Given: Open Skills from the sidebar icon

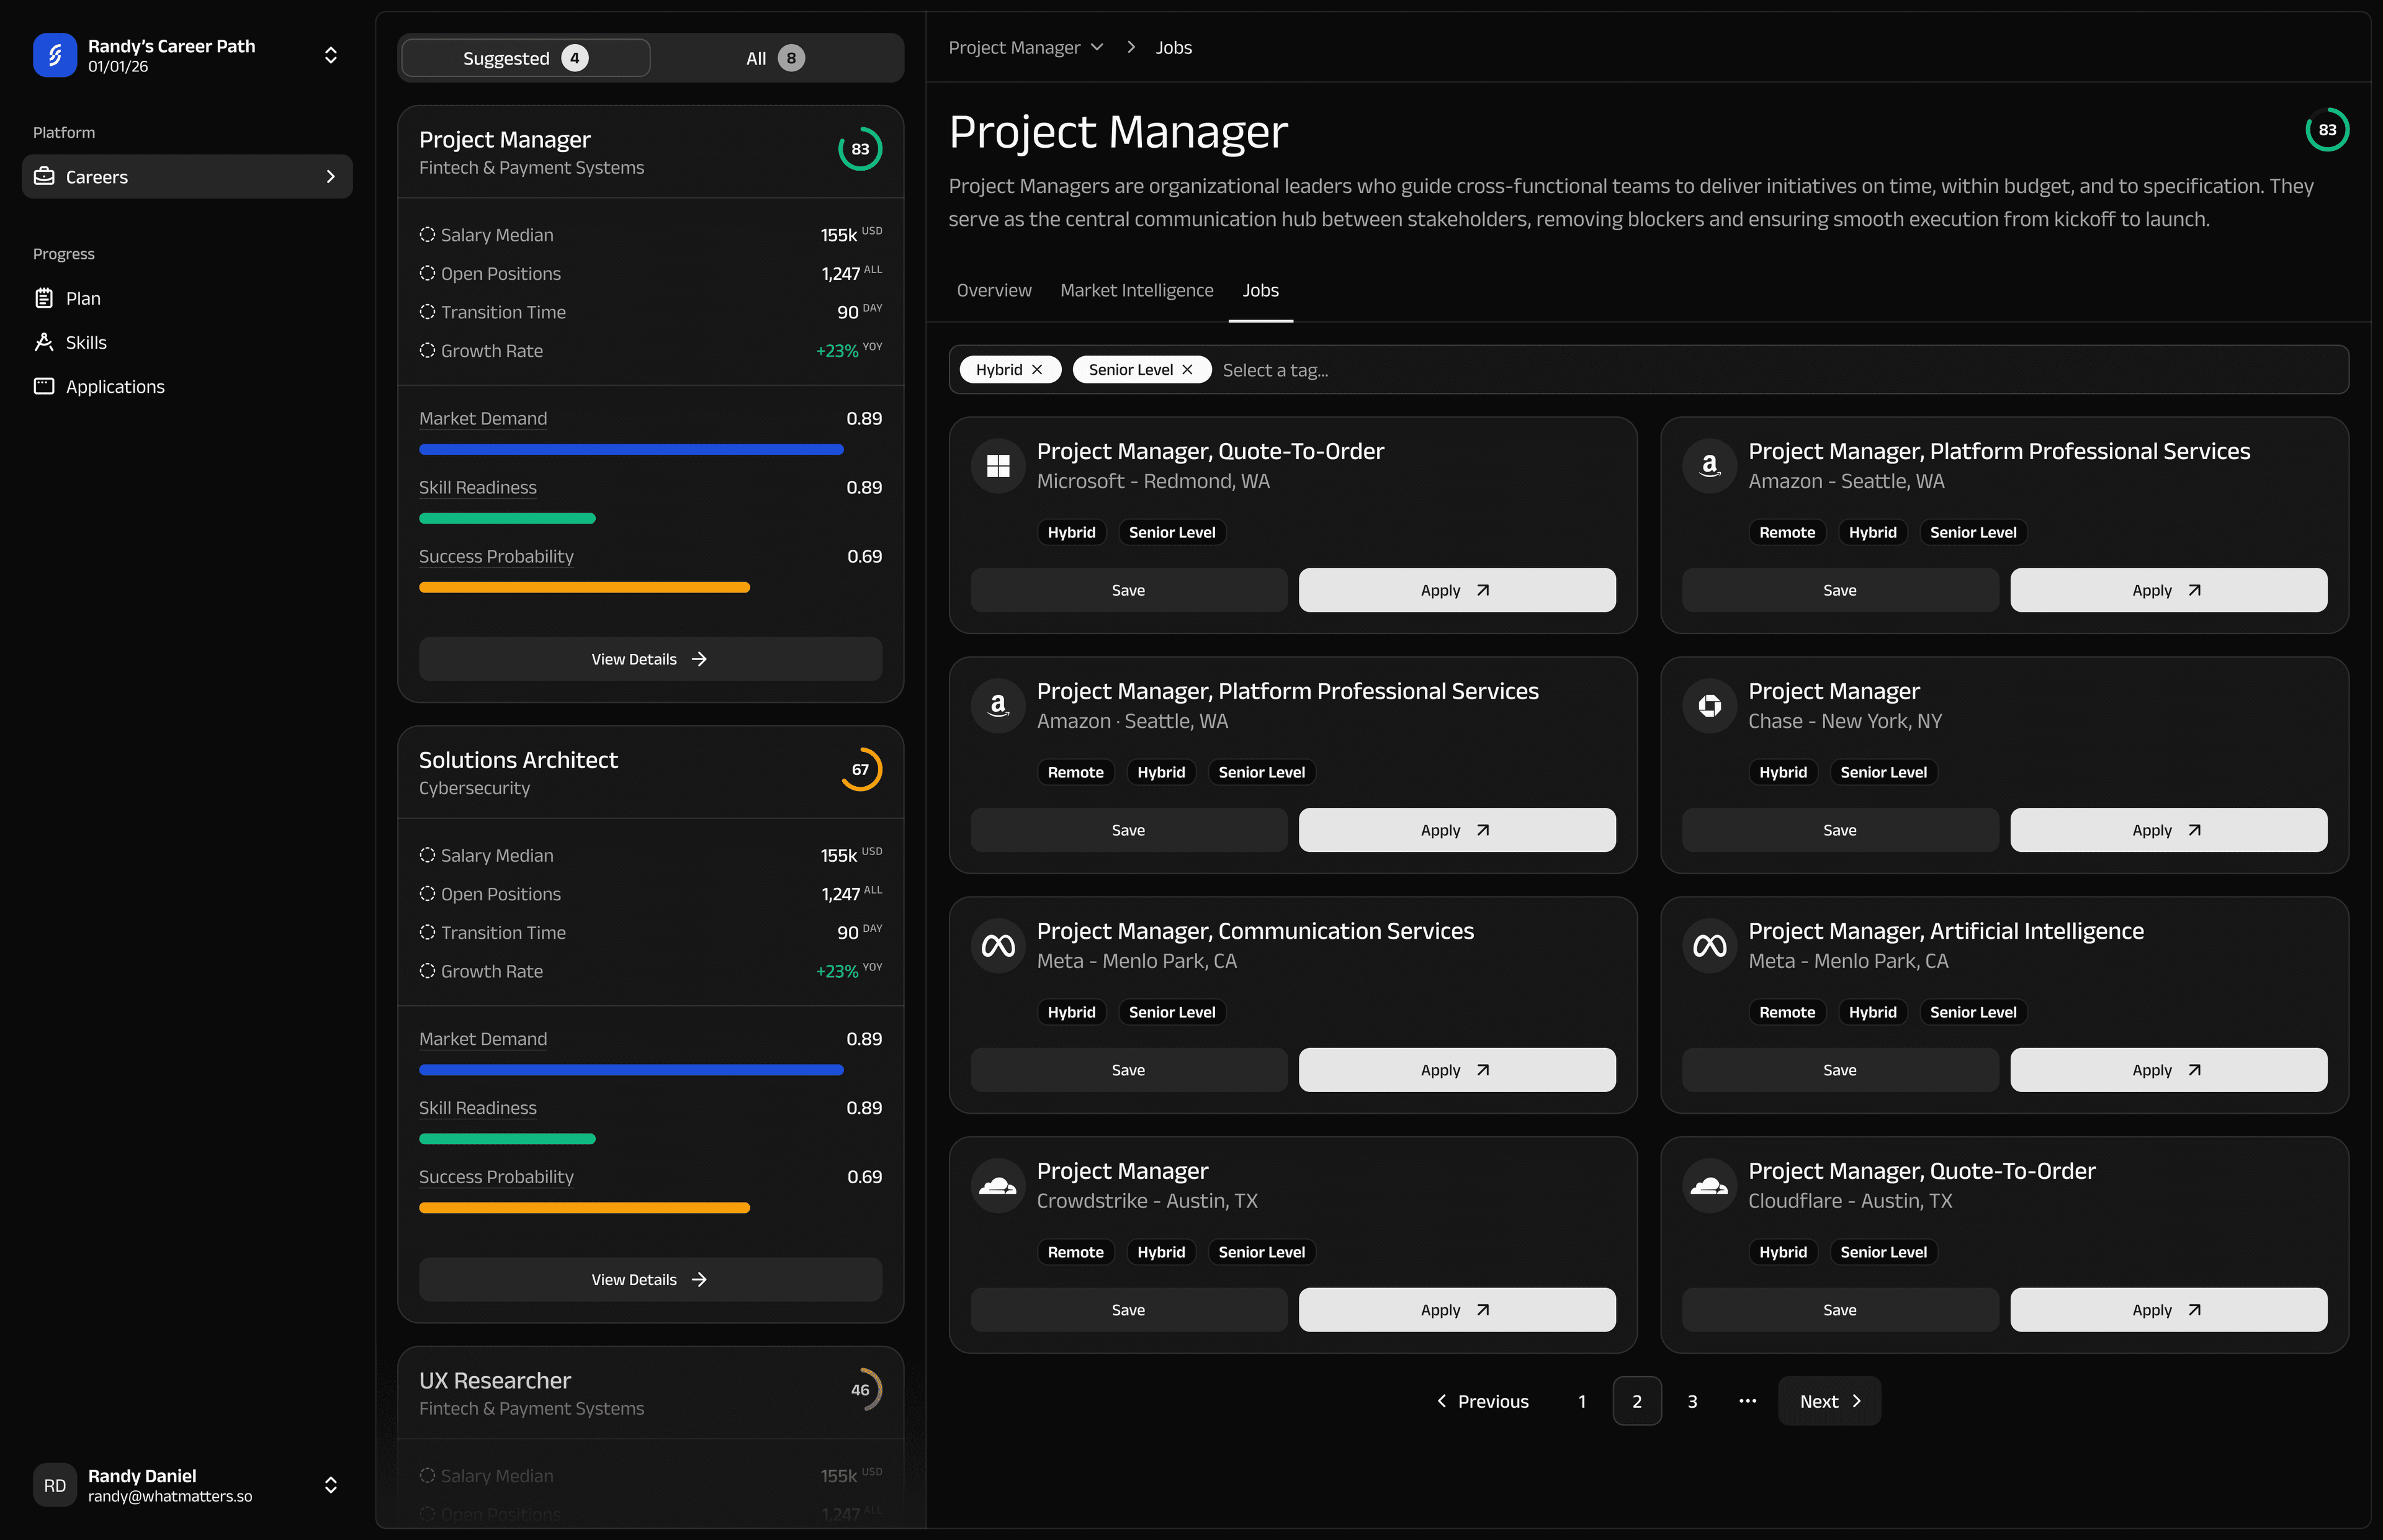Looking at the screenshot, I should [45, 342].
